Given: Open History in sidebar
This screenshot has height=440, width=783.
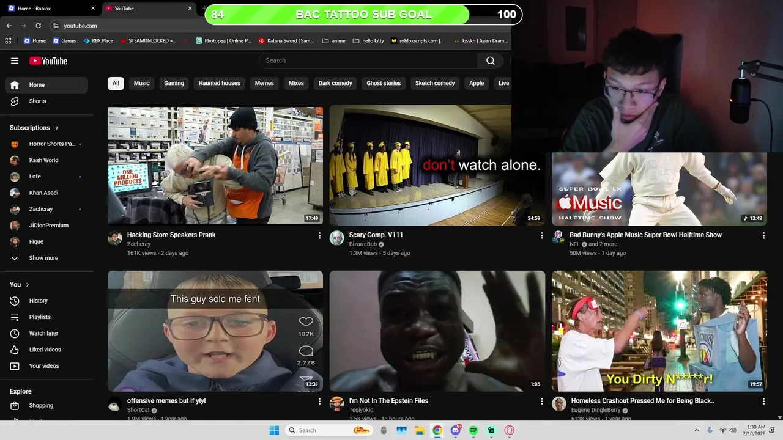Looking at the screenshot, I should (x=46, y=301).
